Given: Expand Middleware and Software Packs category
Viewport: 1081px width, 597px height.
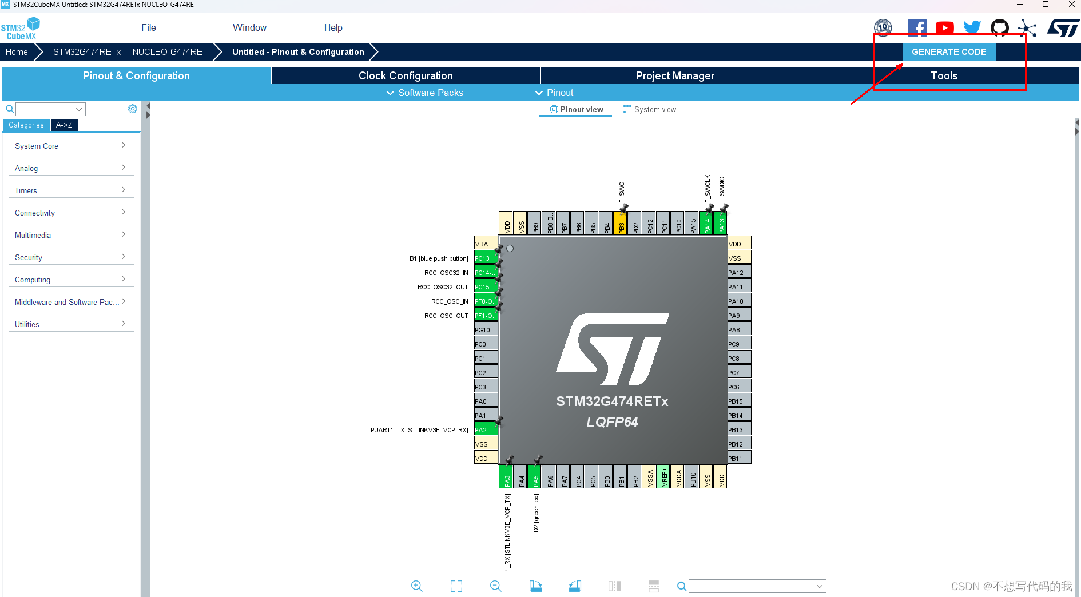Looking at the screenshot, I should (x=71, y=302).
